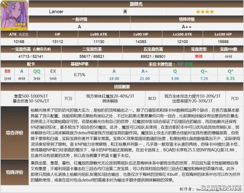Select Lv90 HP value 14393
Image resolution: width=244 pixels, height=193 pixels.
tap(141, 42)
